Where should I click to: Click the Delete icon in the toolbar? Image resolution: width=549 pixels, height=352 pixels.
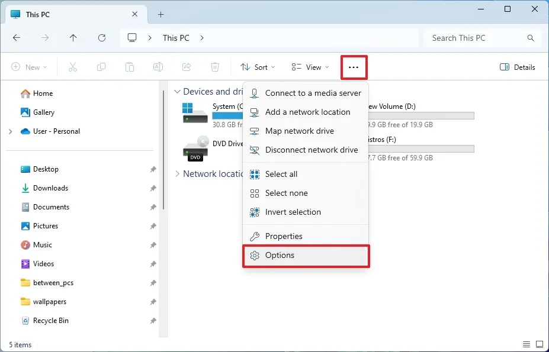[x=215, y=67]
